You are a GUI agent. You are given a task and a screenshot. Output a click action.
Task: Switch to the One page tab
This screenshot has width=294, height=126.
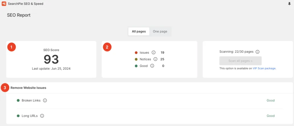click(160, 31)
